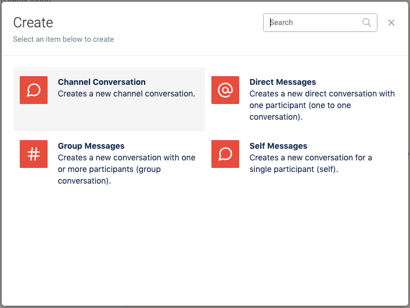Click the Direct Messages @ icon
Image resolution: width=410 pixels, height=308 pixels.
click(x=225, y=90)
